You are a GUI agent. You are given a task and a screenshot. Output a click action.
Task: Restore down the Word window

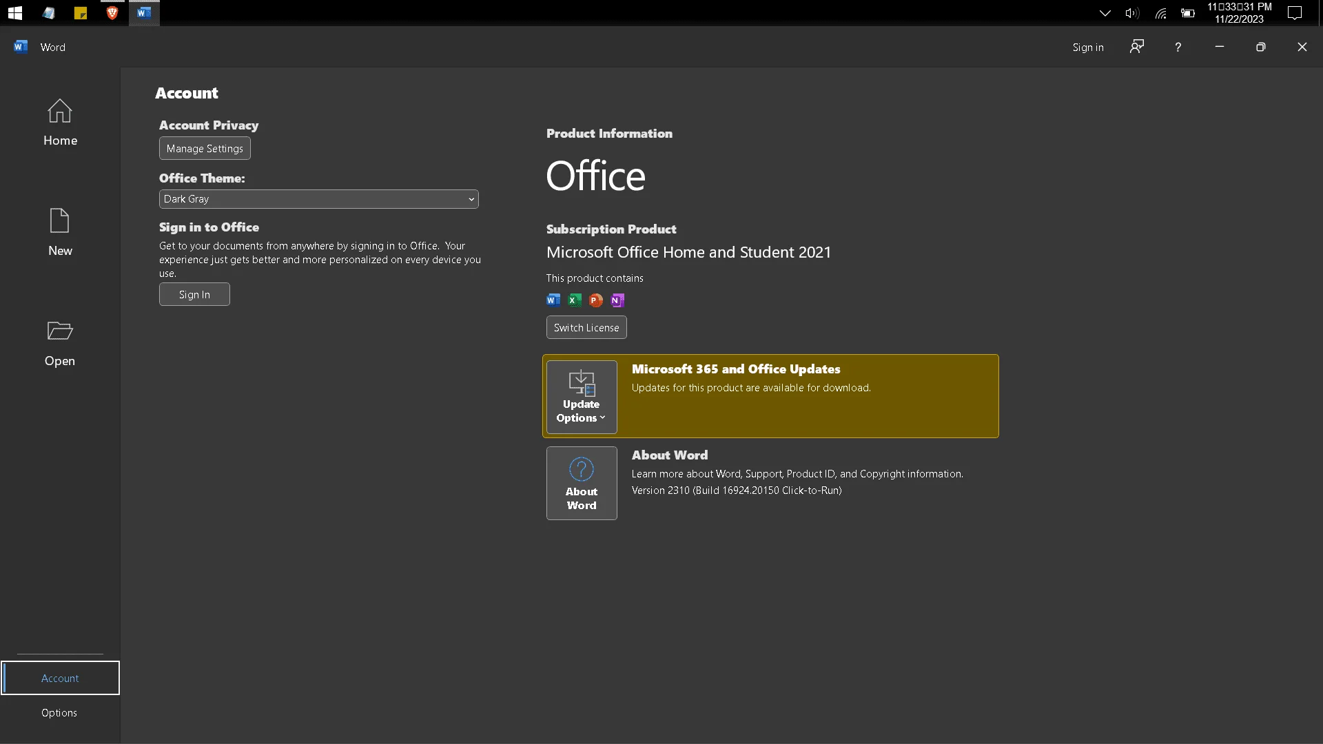point(1261,47)
